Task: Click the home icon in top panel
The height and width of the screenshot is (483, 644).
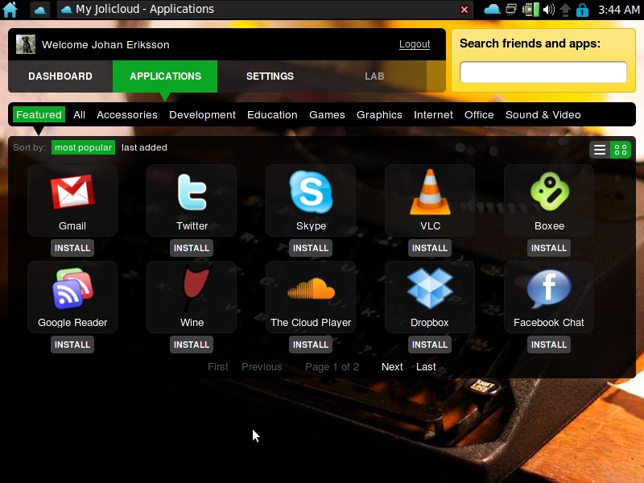Action: (x=10, y=10)
